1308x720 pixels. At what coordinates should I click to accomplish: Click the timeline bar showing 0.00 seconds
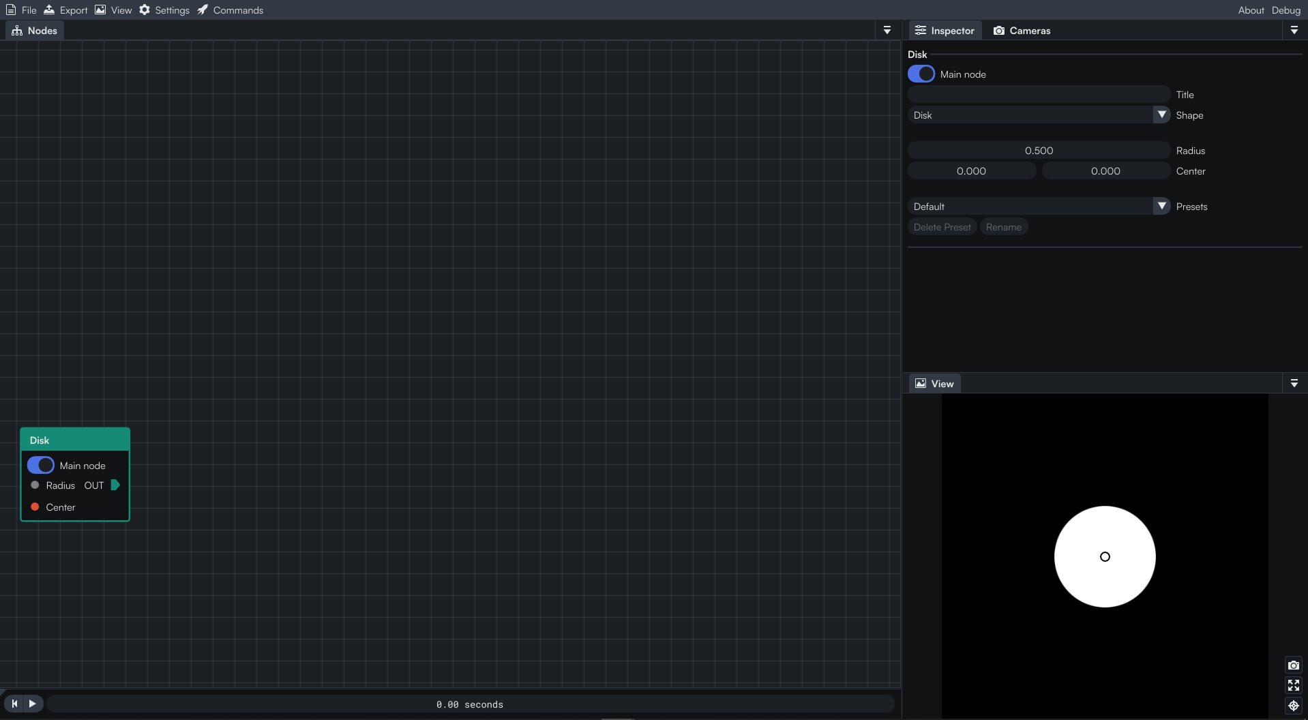point(470,704)
